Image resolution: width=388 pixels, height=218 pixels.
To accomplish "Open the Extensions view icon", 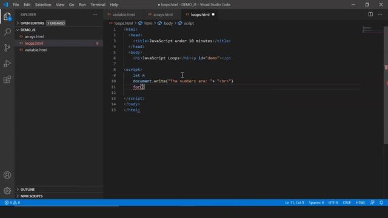I will pos(7,79).
